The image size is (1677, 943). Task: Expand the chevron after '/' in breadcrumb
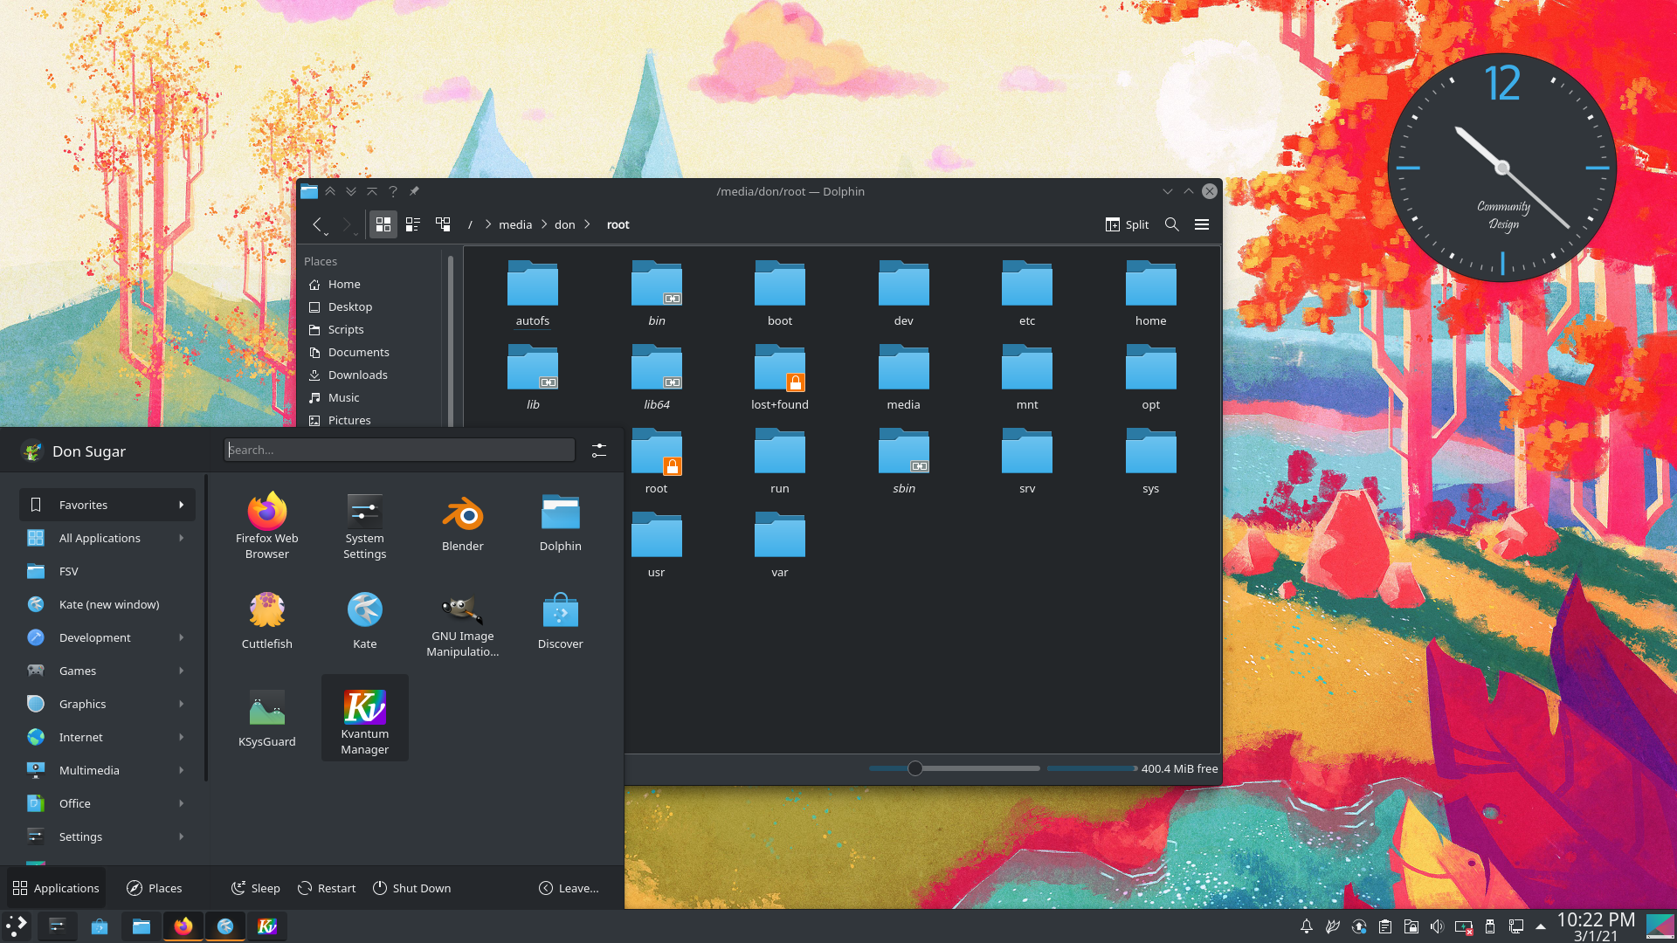tap(488, 224)
